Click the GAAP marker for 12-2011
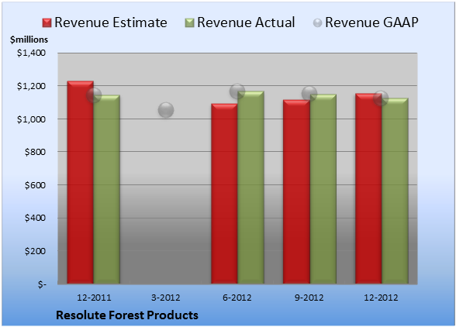The height and width of the screenshot is (327, 456). click(x=94, y=95)
